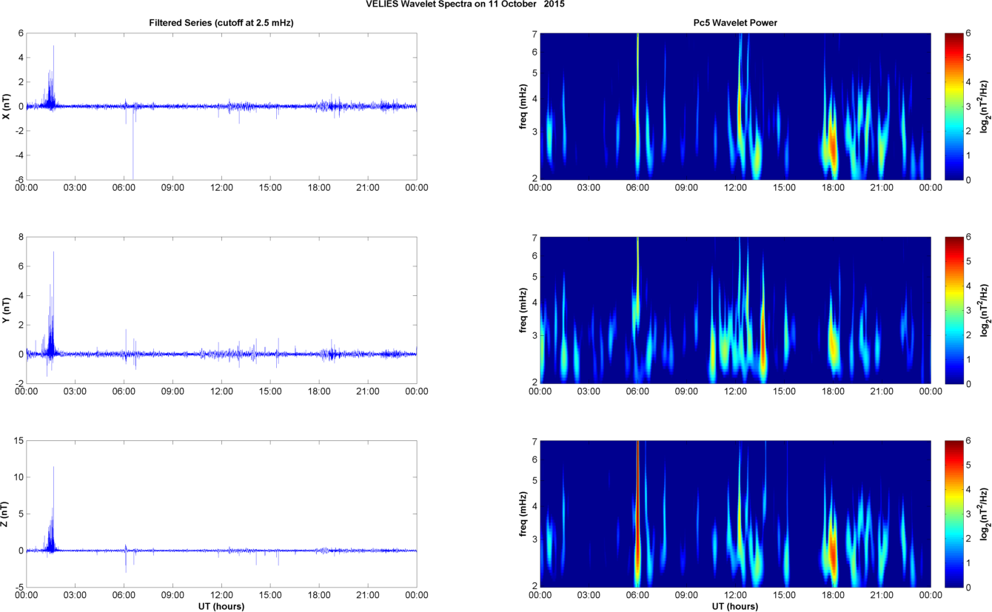
Task: Click the Z component filtered series plot
Action: [x=221, y=514]
